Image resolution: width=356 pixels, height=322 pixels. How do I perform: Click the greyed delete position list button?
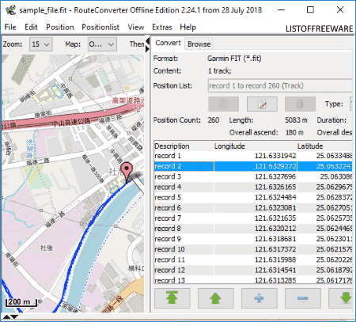click(x=300, y=104)
